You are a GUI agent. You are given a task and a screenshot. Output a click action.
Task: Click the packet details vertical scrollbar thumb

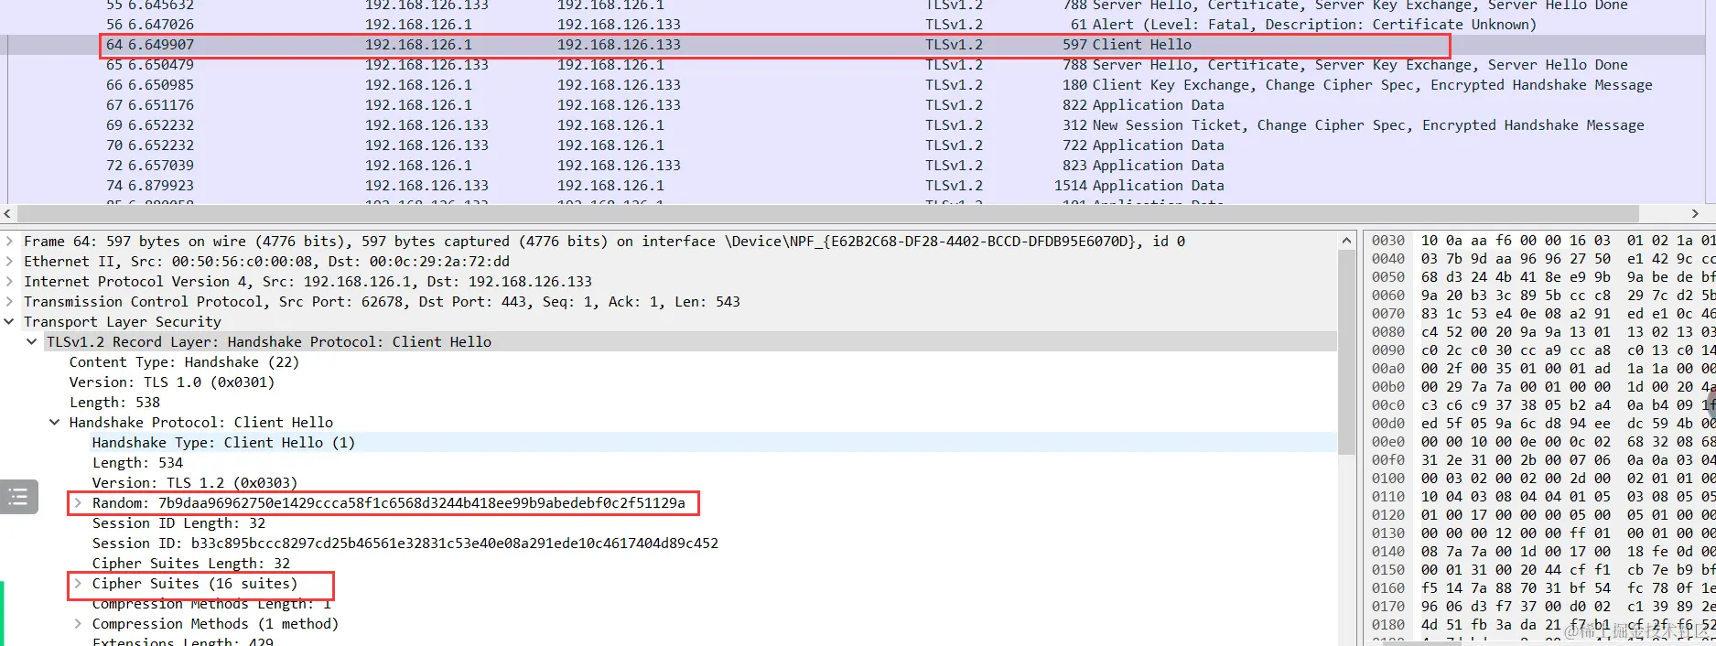(x=1346, y=352)
